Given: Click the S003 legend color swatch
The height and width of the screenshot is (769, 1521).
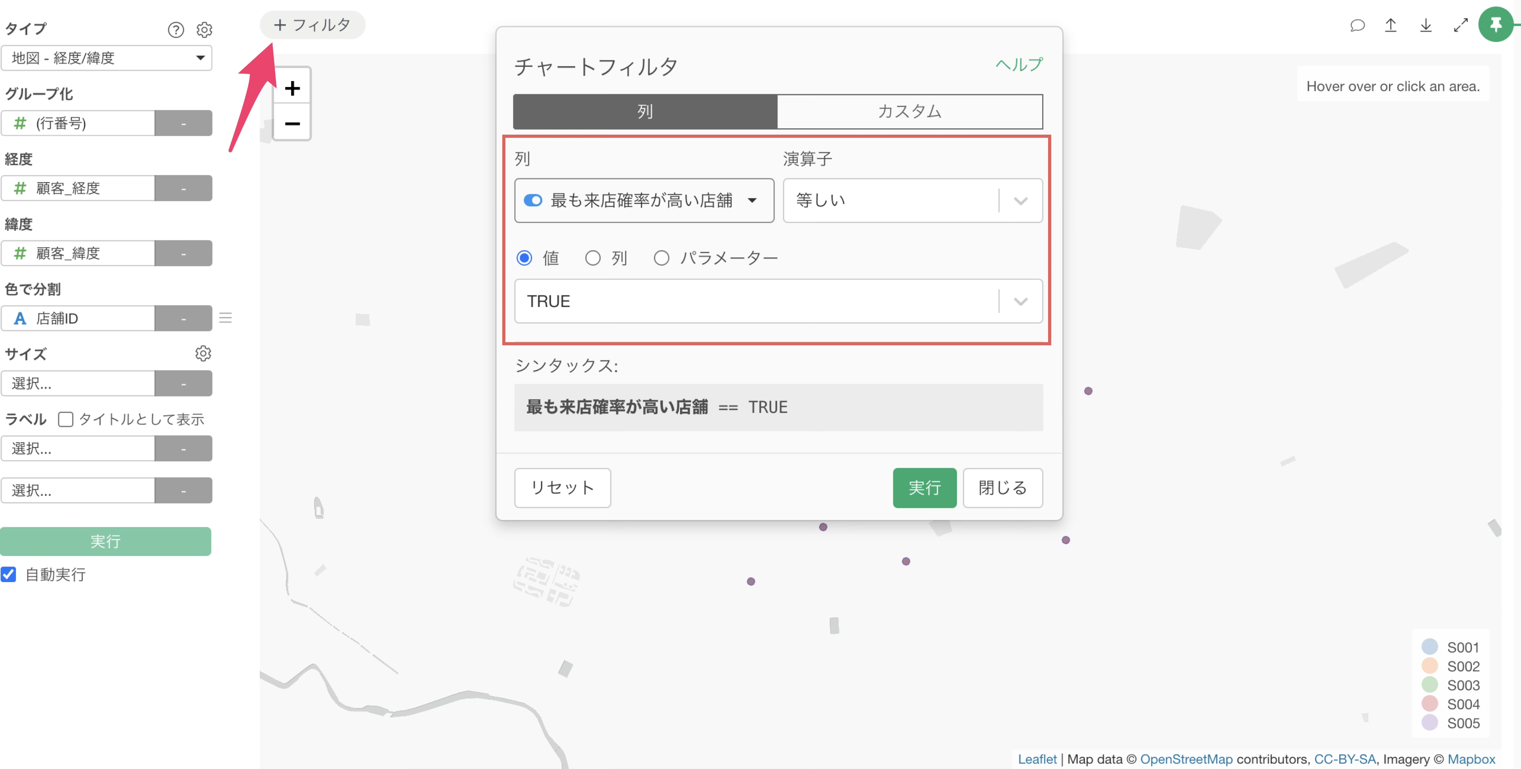Looking at the screenshot, I should (1430, 685).
